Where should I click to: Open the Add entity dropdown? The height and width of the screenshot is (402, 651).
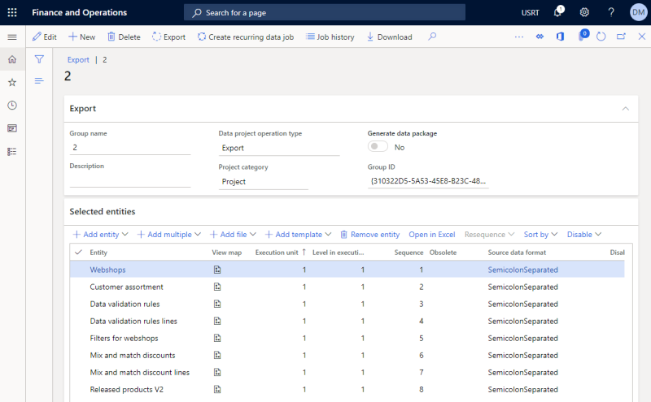[x=100, y=235]
